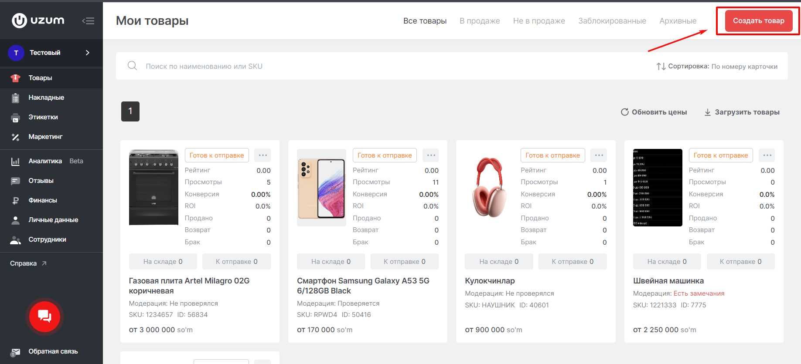The width and height of the screenshot is (801, 364).
Task: Click Готов к отправке on Samsung card
Action: click(x=385, y=155)
